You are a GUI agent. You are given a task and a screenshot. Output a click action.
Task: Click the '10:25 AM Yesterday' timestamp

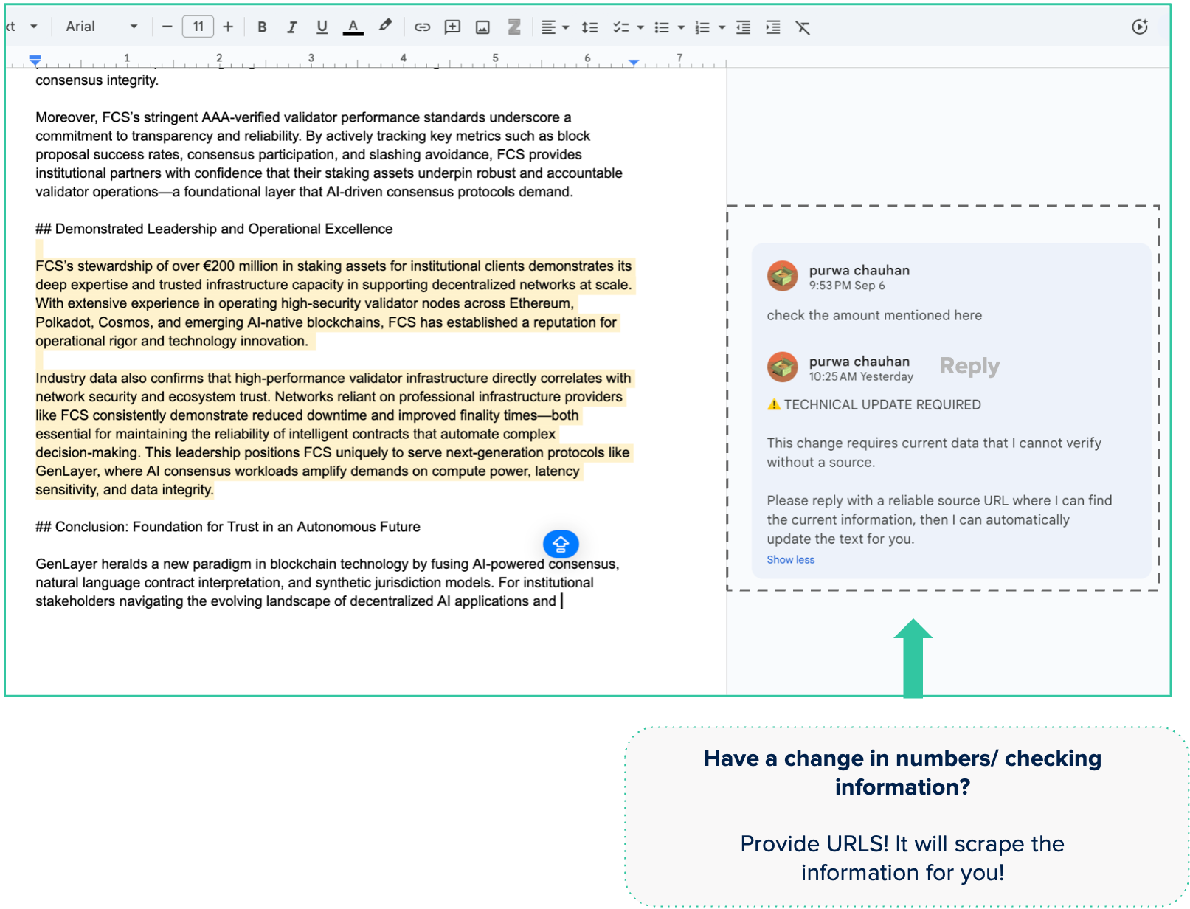(x=861, y=376)
